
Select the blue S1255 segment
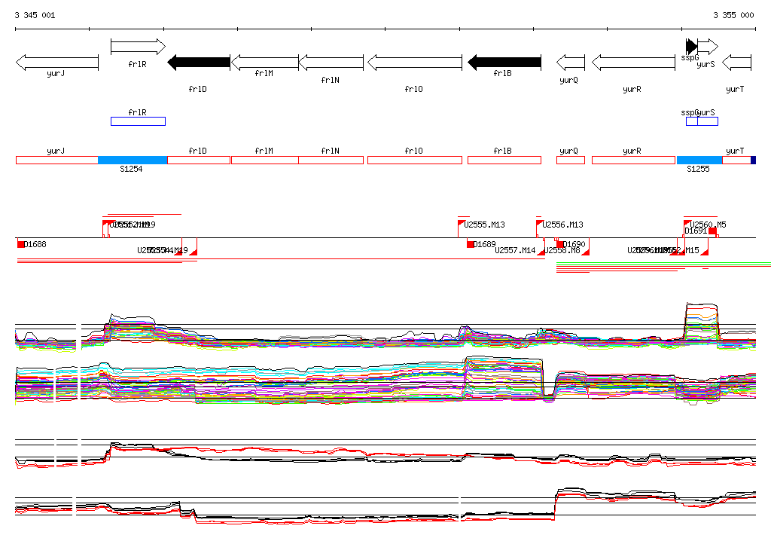[699, 160]
